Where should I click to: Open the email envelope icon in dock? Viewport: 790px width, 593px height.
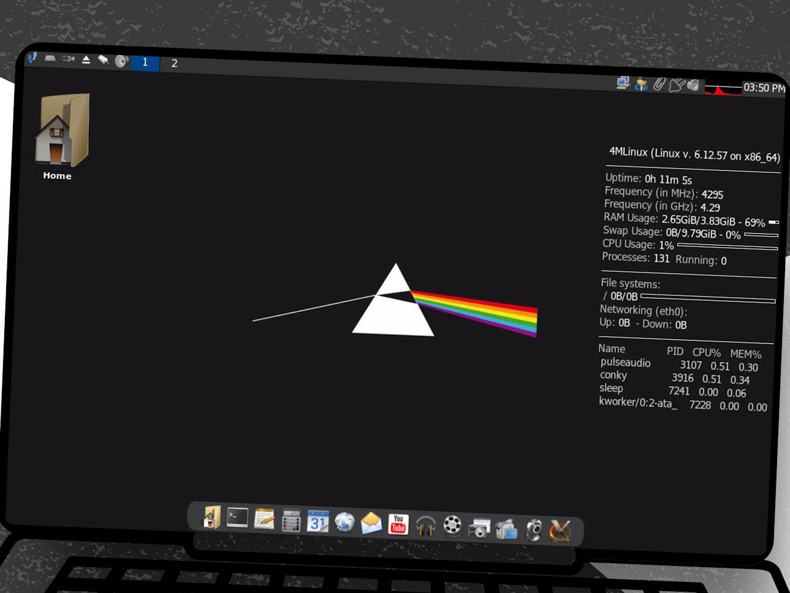pyautogui.click(x=371, y=523)
